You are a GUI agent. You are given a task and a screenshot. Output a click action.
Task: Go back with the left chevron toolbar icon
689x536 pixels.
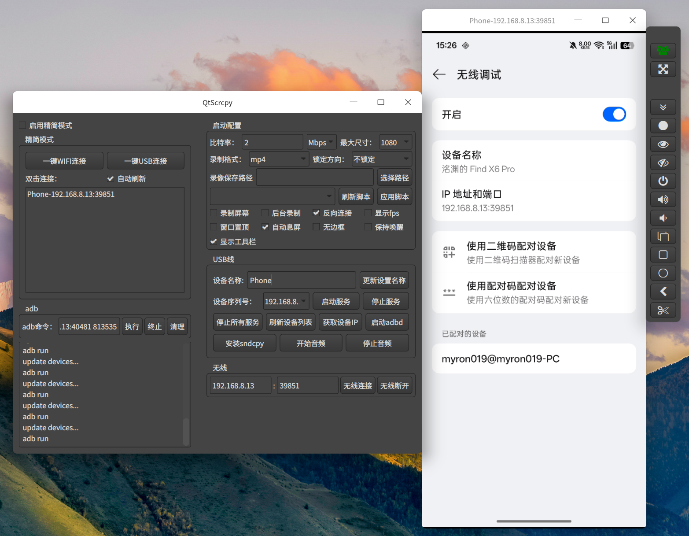[663, 292]
